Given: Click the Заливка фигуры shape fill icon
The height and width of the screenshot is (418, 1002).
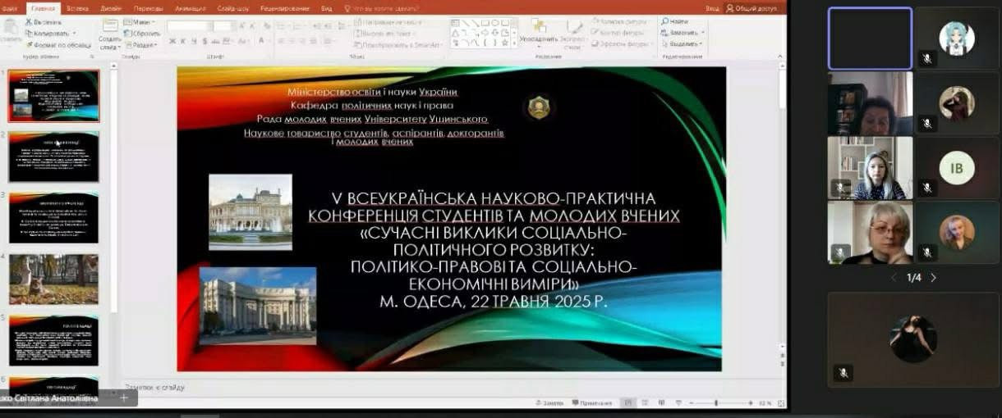Looking at the screenshot, I should (x=595, y=21).
